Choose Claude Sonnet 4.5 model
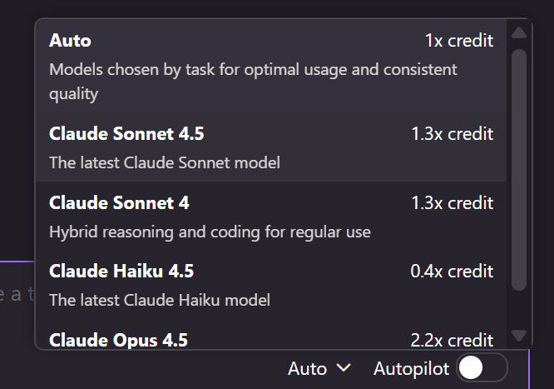Screen dimensions: 554x389 tap(271, 147)
